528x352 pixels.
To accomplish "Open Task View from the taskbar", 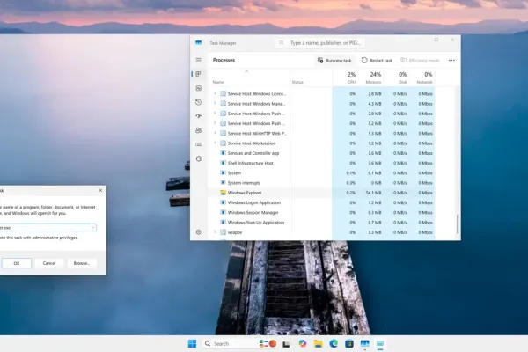I will pos(286,343).
